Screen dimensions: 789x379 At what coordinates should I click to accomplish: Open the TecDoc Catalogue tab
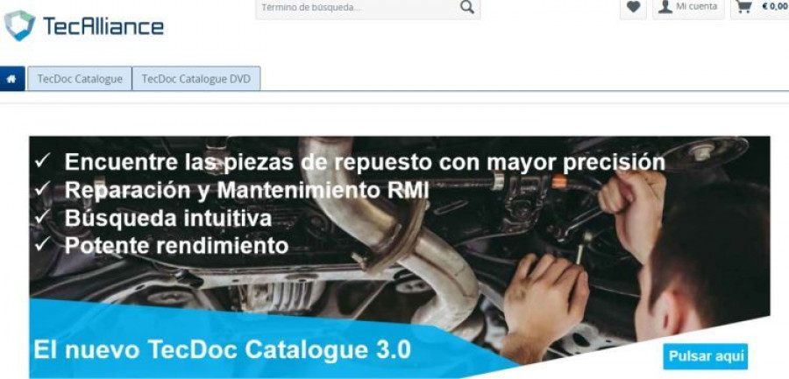click(x=80, y=79)
